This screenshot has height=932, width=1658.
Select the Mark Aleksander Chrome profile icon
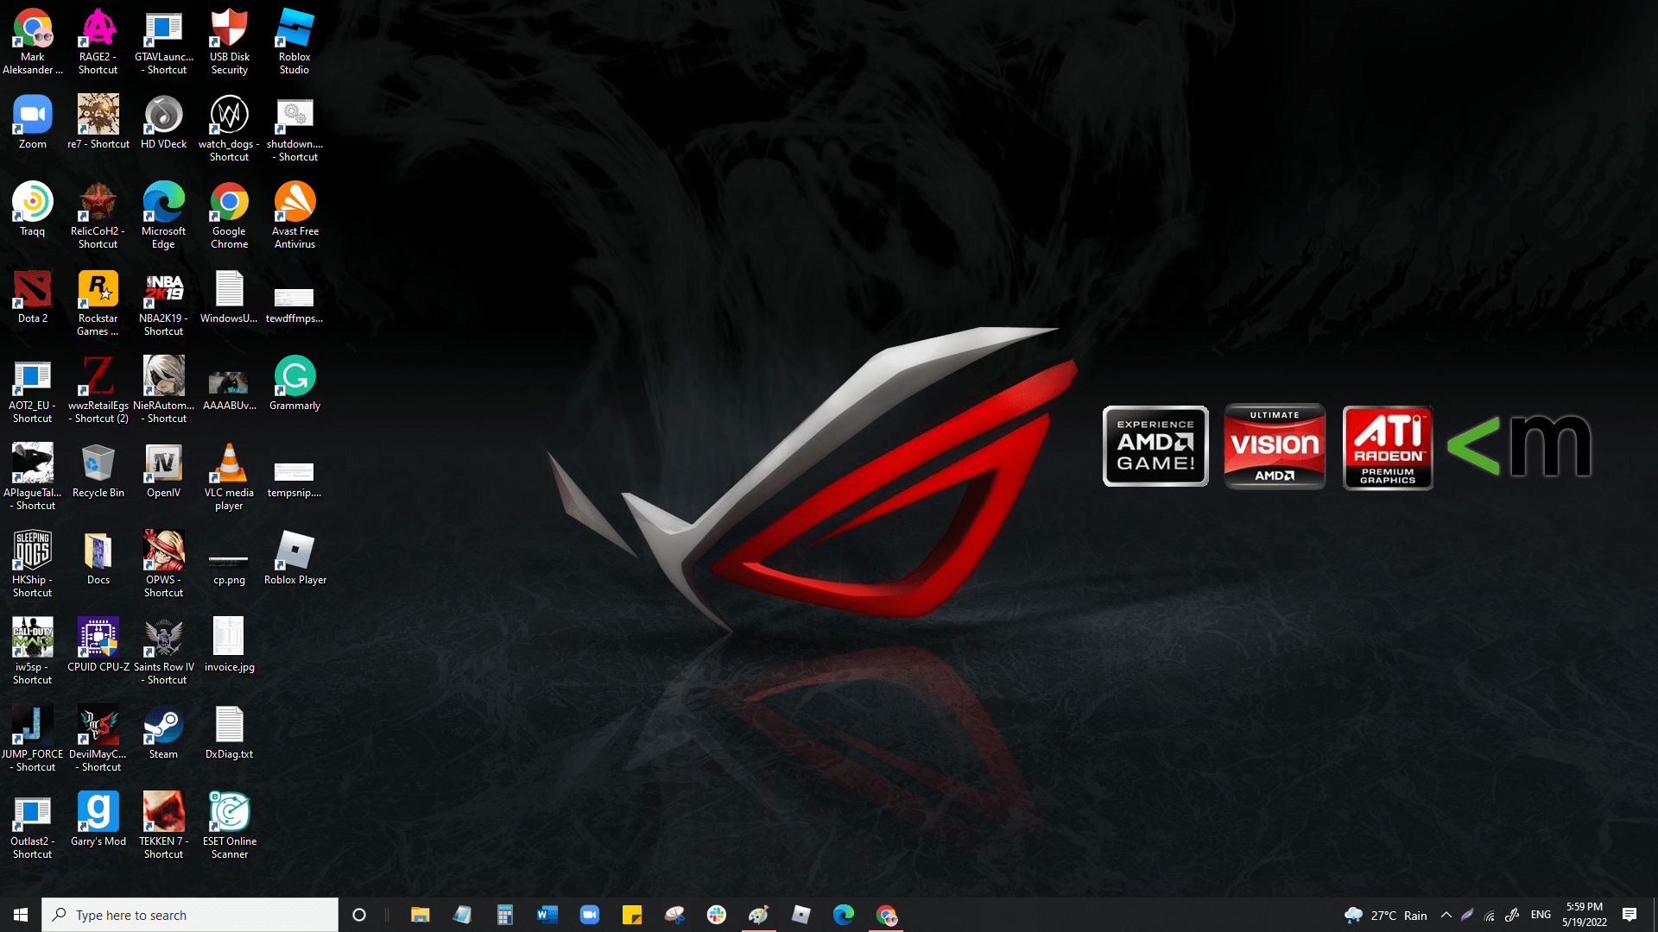[33, 41]
